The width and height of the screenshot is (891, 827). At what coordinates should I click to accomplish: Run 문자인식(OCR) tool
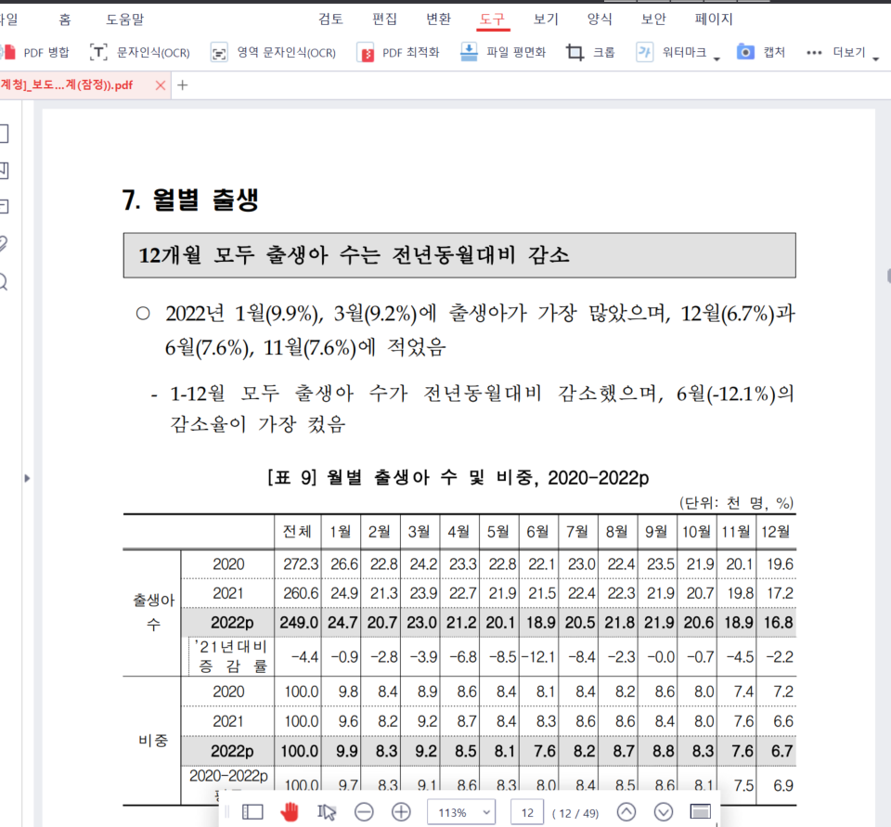tap(140, 52)
